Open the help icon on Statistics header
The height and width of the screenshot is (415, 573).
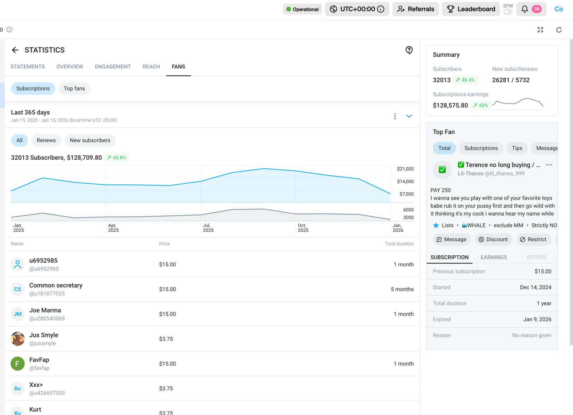[x=409, y=50]
